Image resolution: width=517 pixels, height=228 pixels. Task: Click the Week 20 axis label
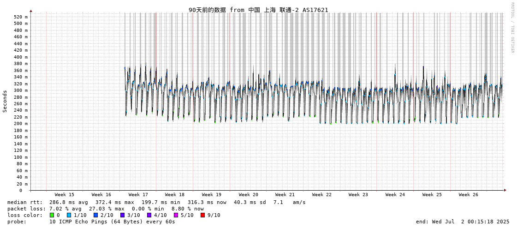pos(248,195)
